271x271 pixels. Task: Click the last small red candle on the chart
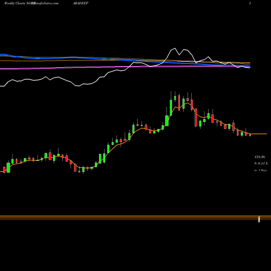[x=250, y=135]
